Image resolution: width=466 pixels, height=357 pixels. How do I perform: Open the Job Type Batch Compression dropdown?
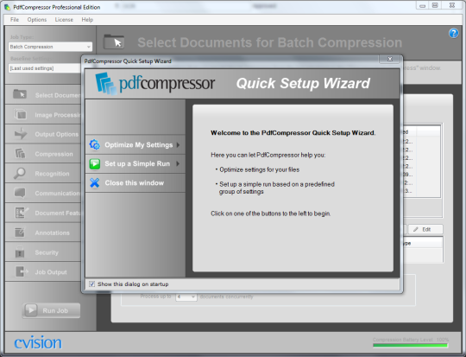(50, 47)
